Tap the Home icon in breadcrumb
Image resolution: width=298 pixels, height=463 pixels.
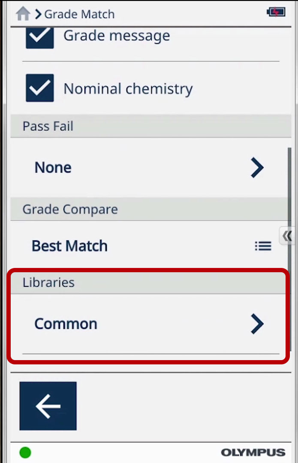pyautogui.click(x=23, y=14)
